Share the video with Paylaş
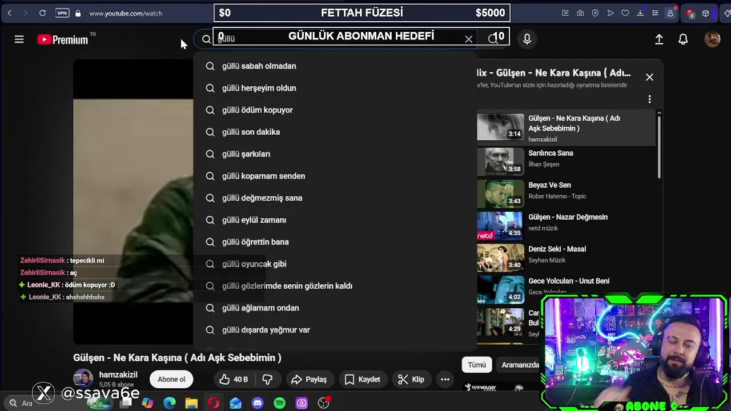 [x=309, y=379]
